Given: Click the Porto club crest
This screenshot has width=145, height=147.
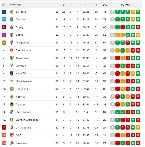Looking at the screenshot, I should pos(12,27).
